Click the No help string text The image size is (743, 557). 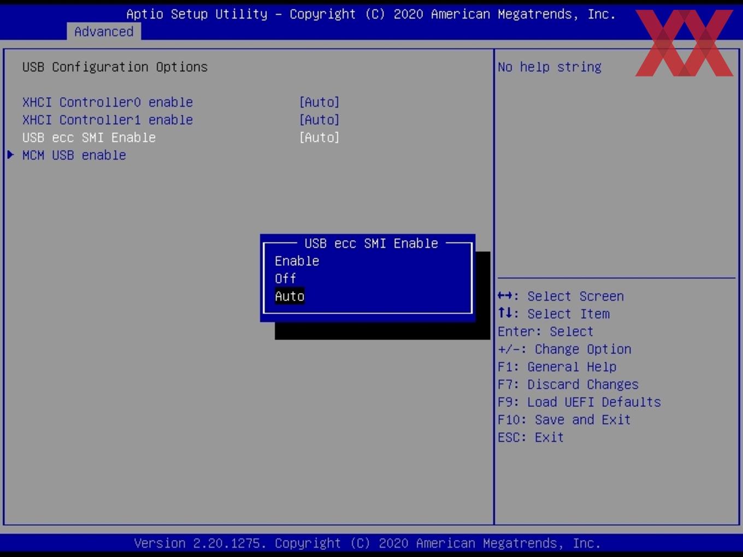[x=550, y=67]
